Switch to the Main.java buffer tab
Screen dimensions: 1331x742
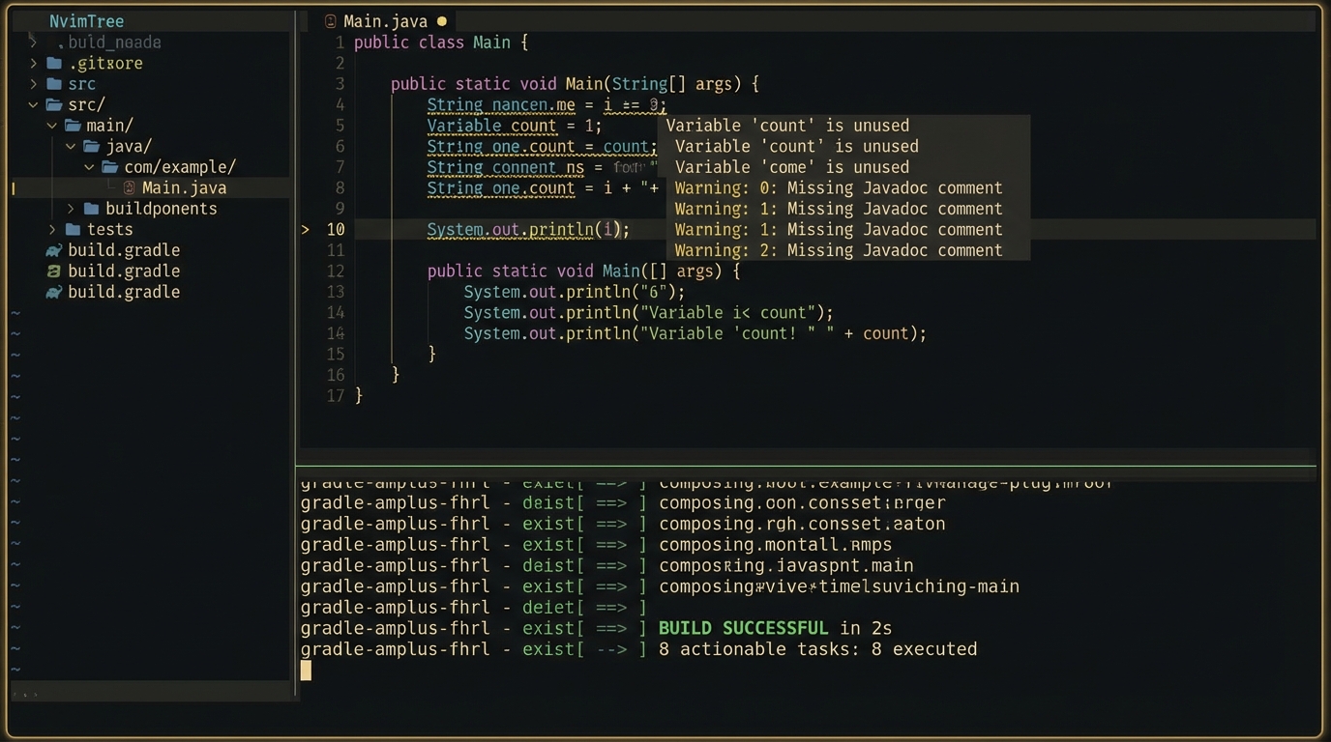tap(385, 21)
